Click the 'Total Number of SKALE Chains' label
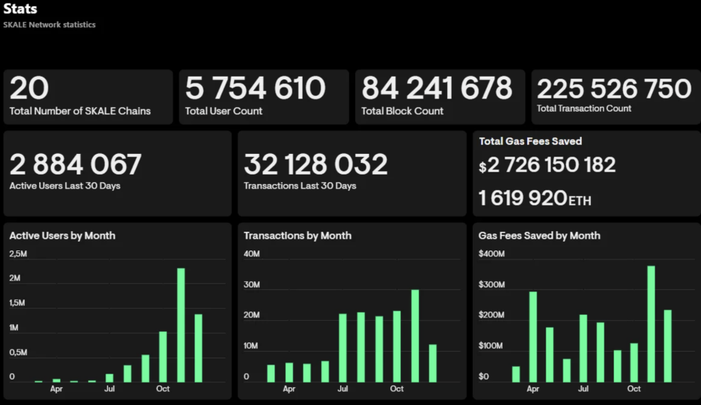 click(80, 112)
